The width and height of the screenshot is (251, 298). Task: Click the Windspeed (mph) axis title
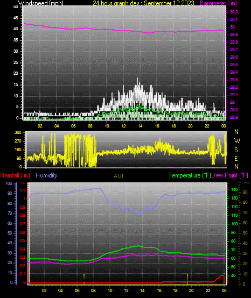pos(41,3)
